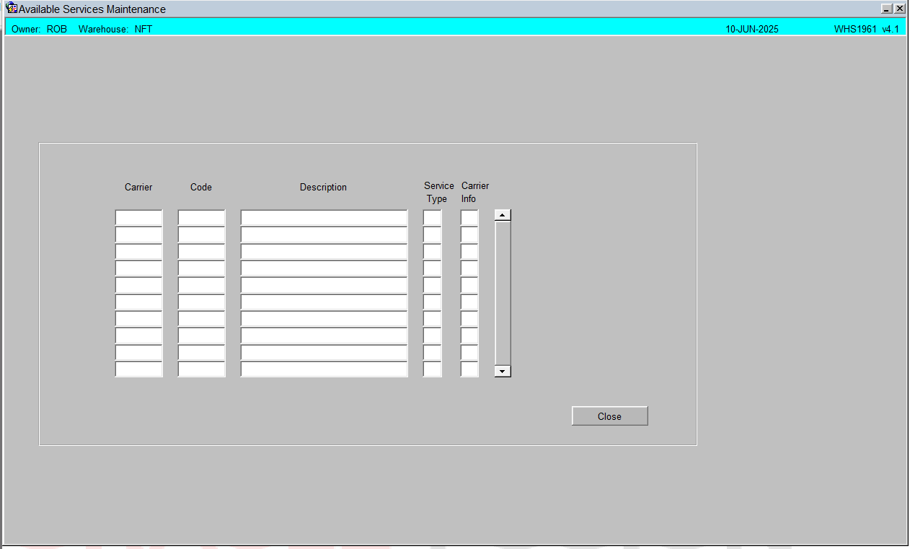
Task: Close window using title bar X
Action: (x=899, y=9)
